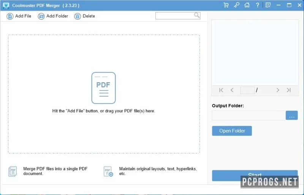Click the feedback list icon in title bar

point(268,5)
